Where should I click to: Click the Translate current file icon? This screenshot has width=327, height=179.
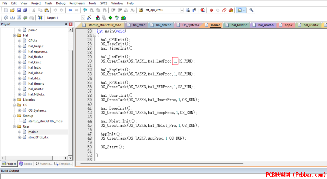point(6,18)
